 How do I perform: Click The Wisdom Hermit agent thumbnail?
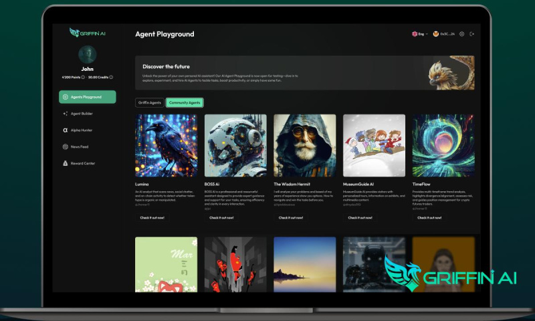pyautogui.click(x=305, y=145)
